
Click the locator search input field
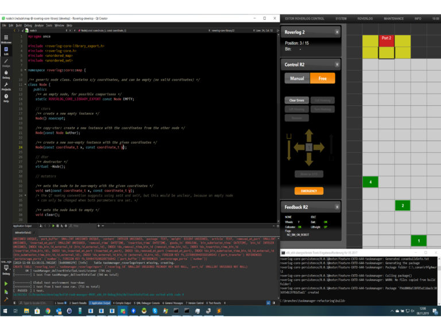[36, 303]
